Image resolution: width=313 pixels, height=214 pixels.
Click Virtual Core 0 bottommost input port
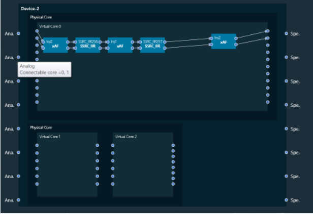point(37,102)
